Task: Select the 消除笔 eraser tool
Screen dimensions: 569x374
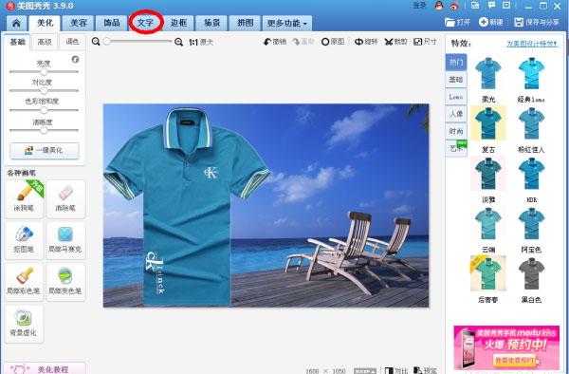Action: 65,199
